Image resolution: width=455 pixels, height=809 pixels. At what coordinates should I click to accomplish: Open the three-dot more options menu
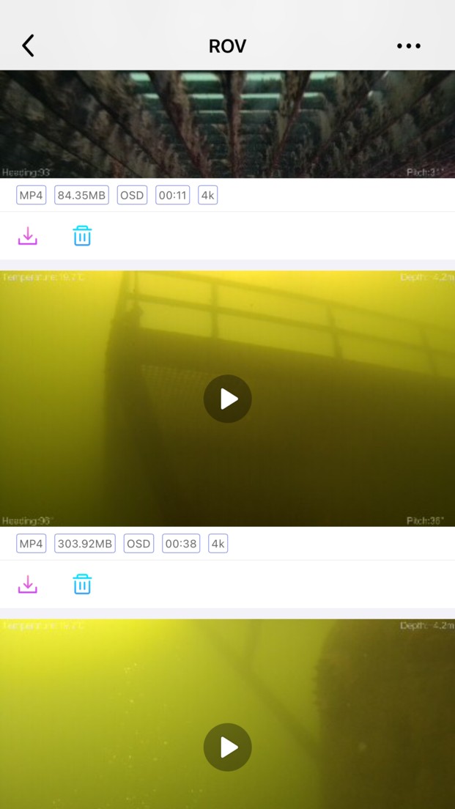[408, 45]
